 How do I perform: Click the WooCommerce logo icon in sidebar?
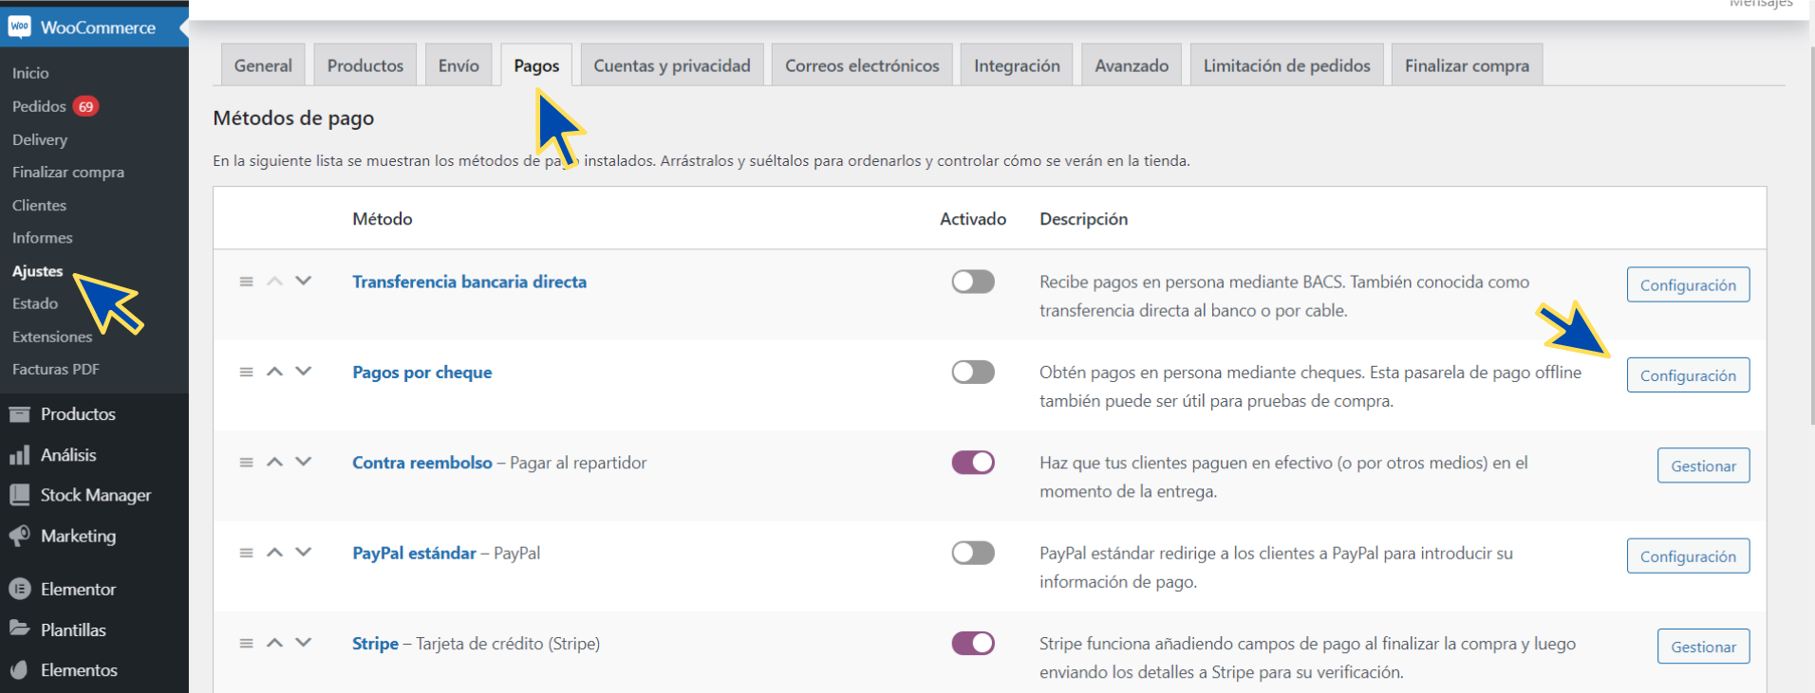click(19, 27)
